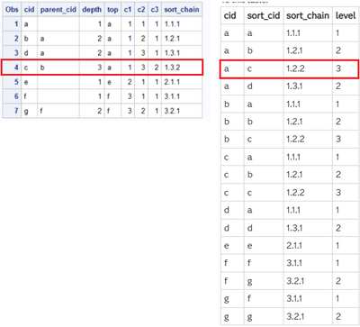
Task: Click level 2 in row cid g, sort_cid g
Action: (338, 316)
